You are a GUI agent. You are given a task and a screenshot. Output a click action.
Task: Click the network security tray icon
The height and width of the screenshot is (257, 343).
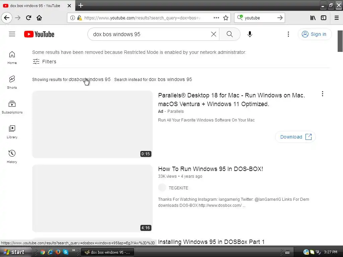pos(306,252)
